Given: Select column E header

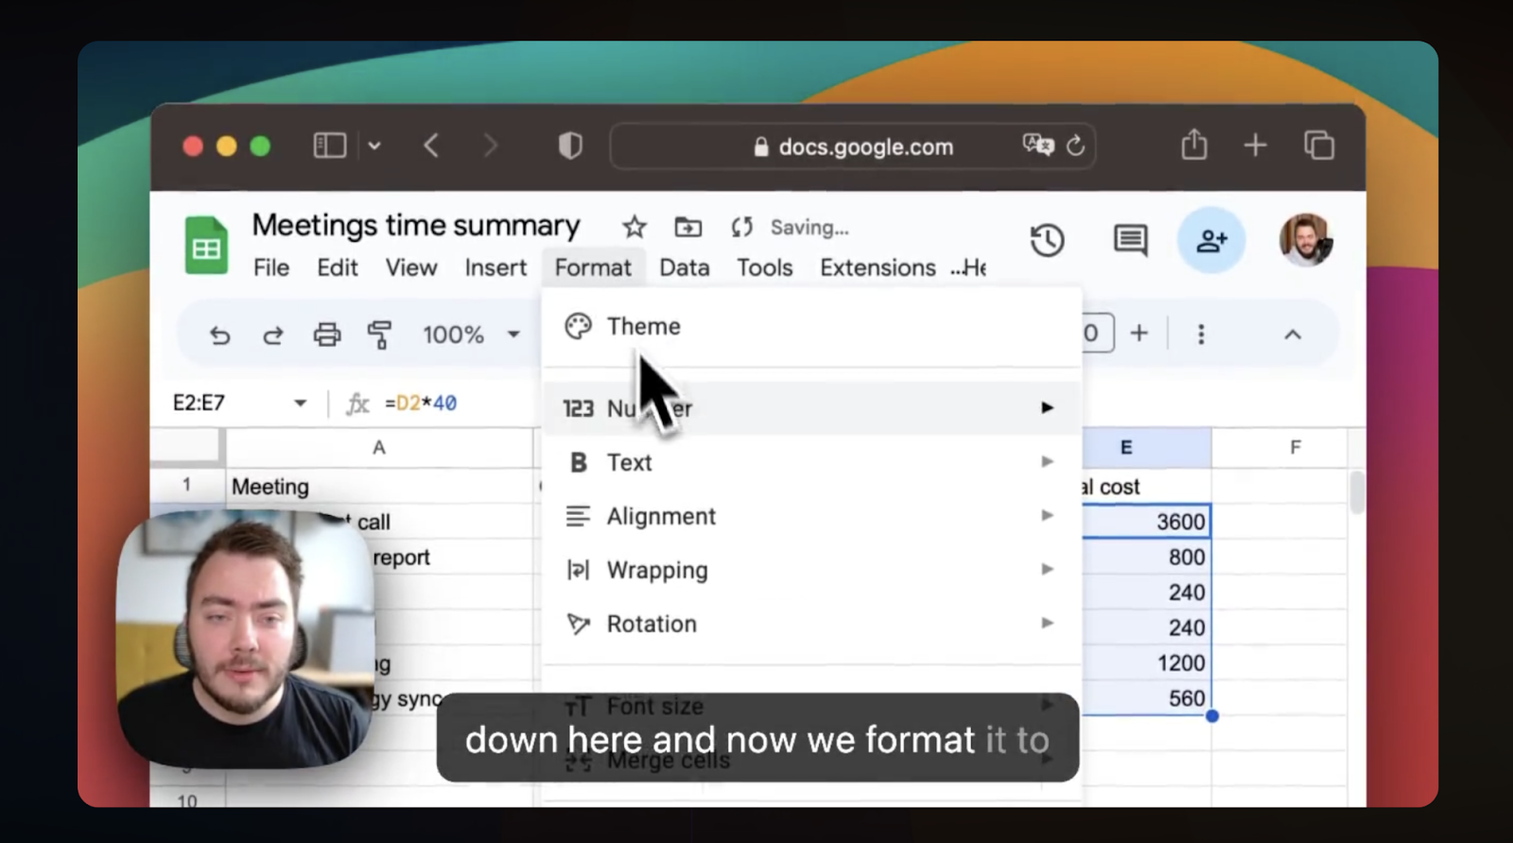Looking at the screenshot, I should (x=1146, y=448).
